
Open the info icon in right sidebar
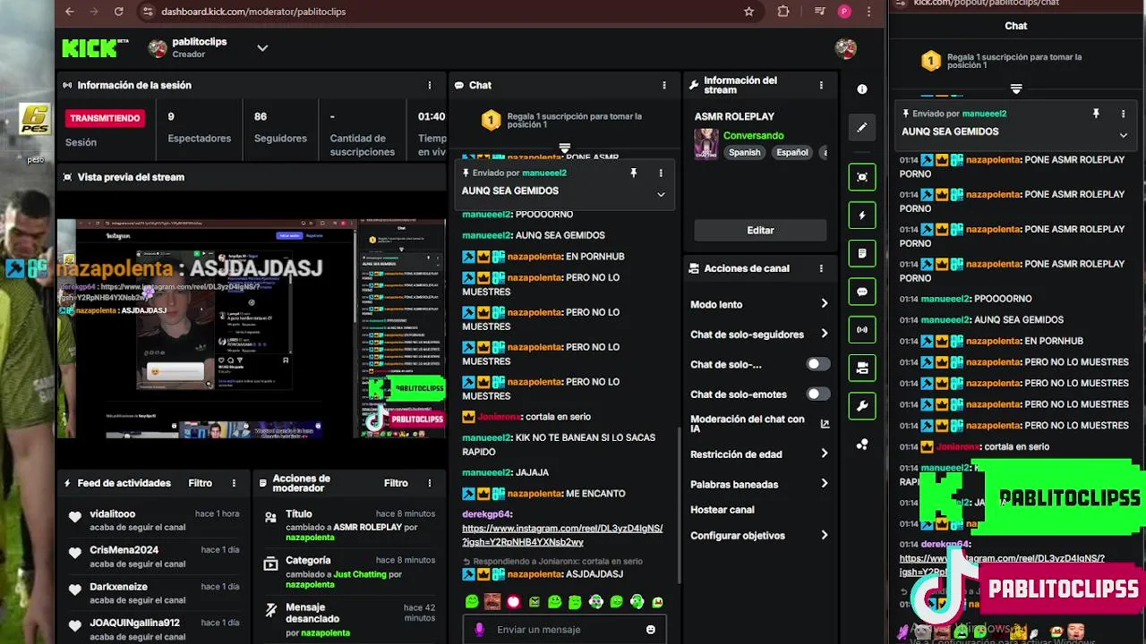(862, 89)
